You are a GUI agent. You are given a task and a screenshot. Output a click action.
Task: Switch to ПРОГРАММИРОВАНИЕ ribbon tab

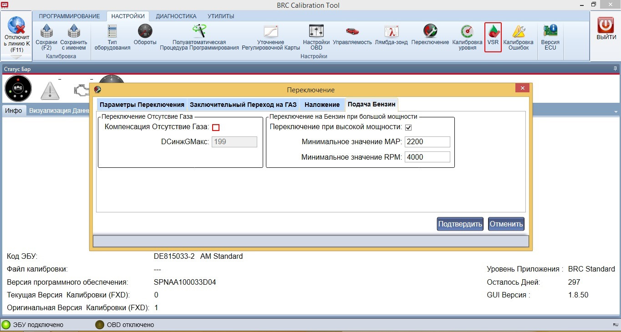[x=69, y=16]
